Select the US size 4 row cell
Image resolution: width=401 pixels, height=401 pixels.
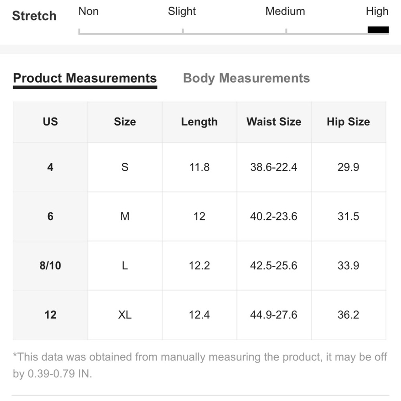coord(50,167)
